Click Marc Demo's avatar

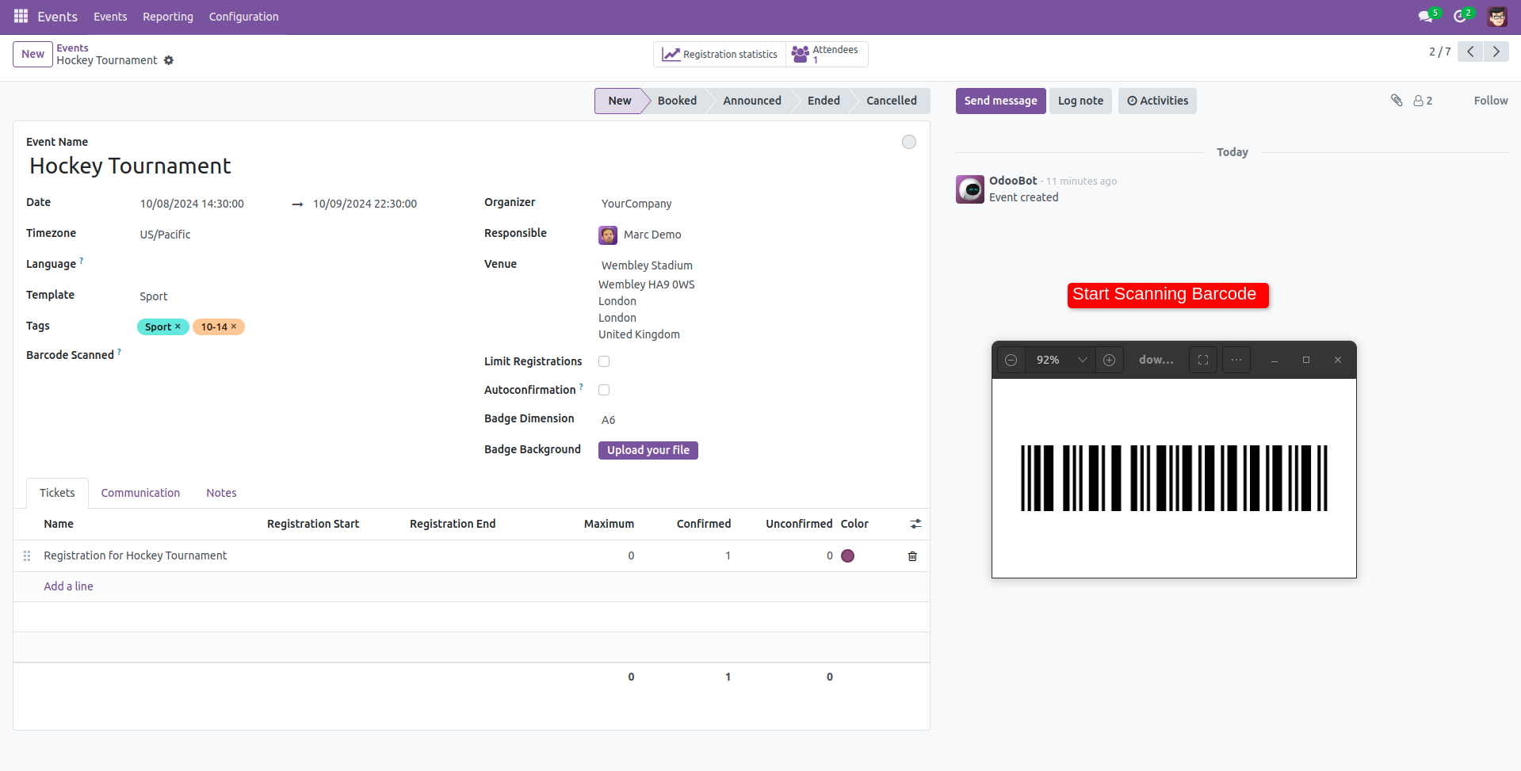(x=608, y=235)
